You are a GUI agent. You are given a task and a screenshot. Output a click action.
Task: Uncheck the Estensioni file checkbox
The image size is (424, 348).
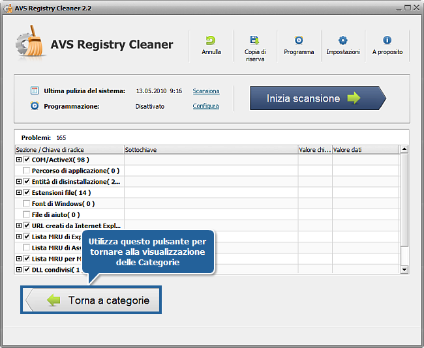click(x=27, y=192)
